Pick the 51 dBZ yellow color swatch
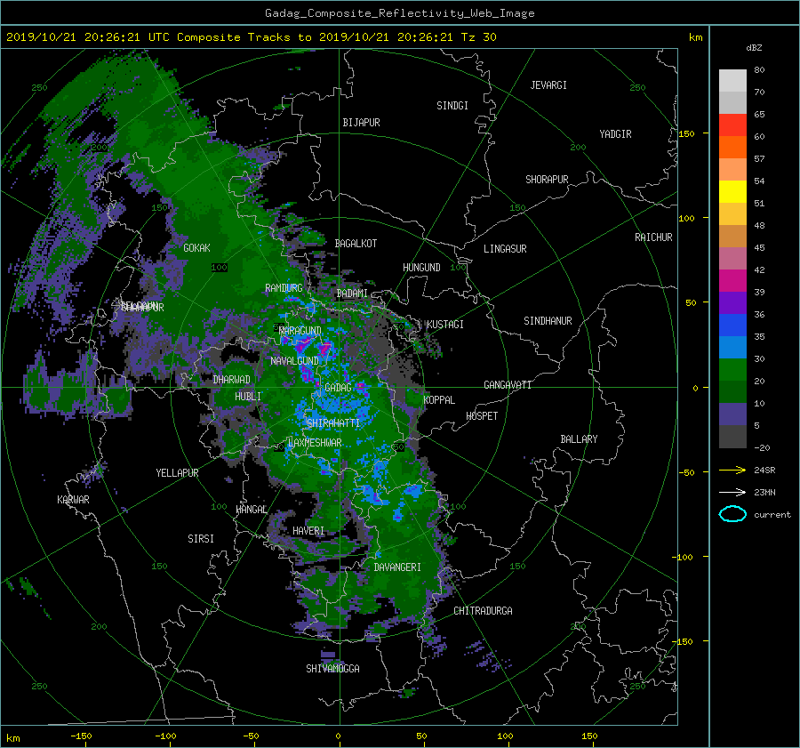This screenshot has width=800, height=748. [x=732, y=191]
